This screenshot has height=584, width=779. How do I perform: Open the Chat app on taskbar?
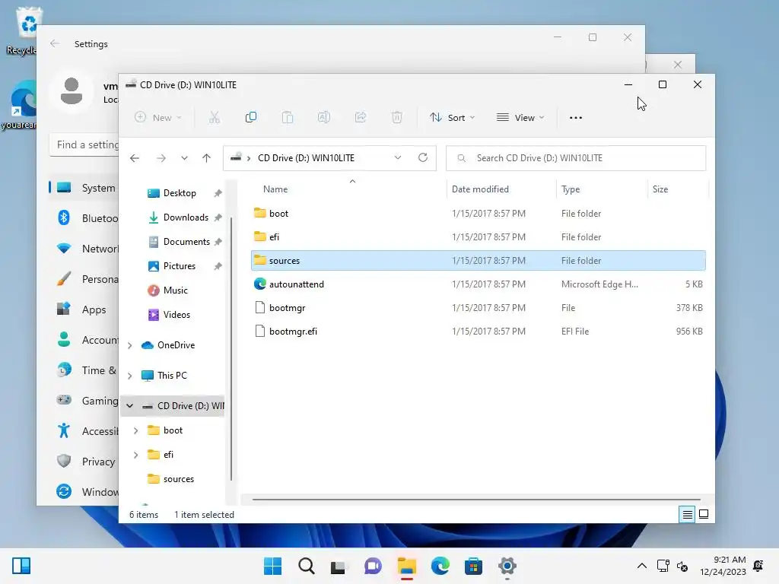[373, 566]
